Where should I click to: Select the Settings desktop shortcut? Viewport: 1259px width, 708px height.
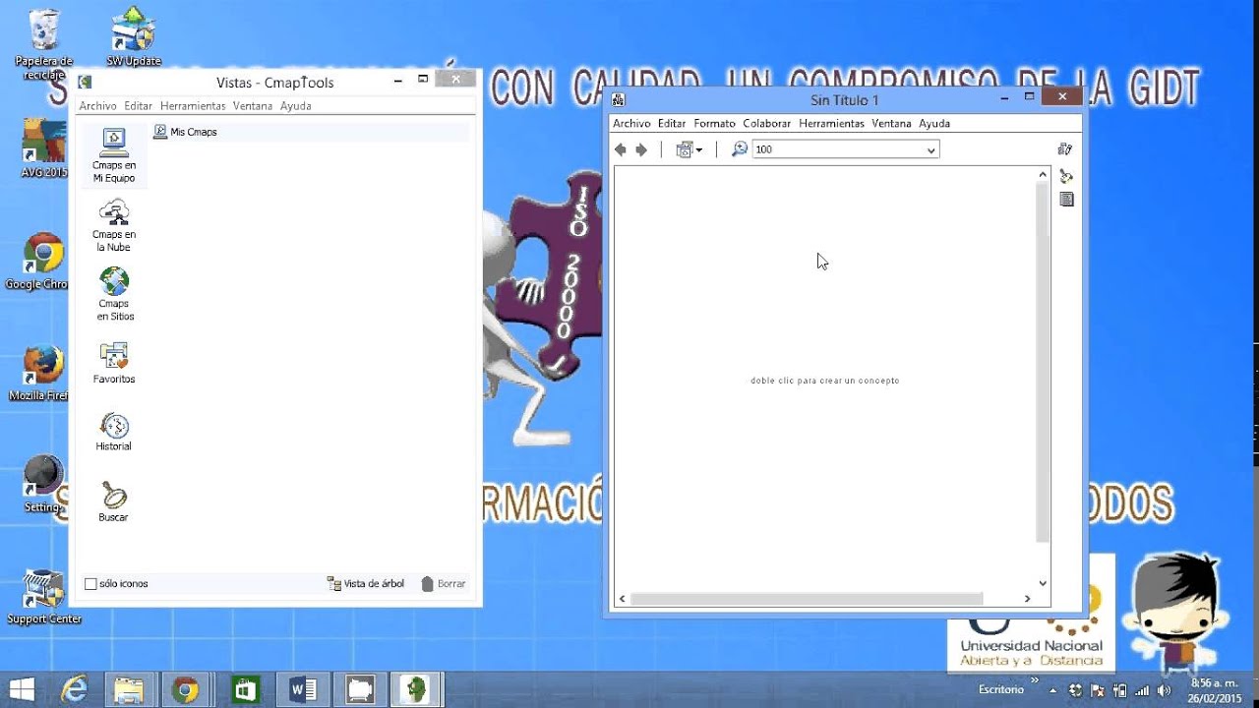pyautogui.click(x=43, y=485)
